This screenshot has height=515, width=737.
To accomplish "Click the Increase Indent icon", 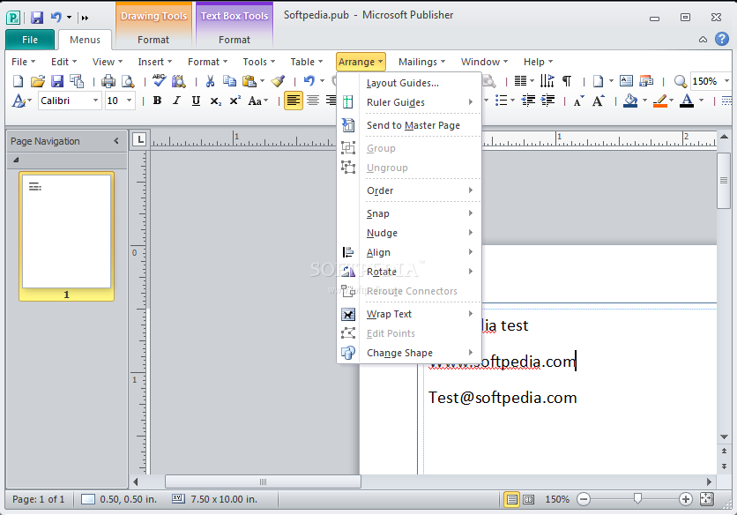I will pos(547,101).
